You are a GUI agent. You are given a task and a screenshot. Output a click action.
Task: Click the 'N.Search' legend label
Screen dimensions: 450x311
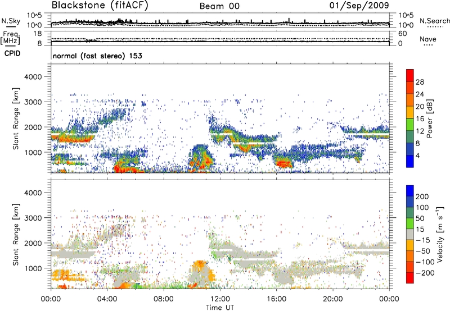(434, 21)
